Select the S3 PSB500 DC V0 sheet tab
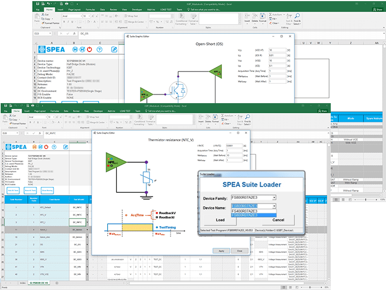 tap(39, 283)
